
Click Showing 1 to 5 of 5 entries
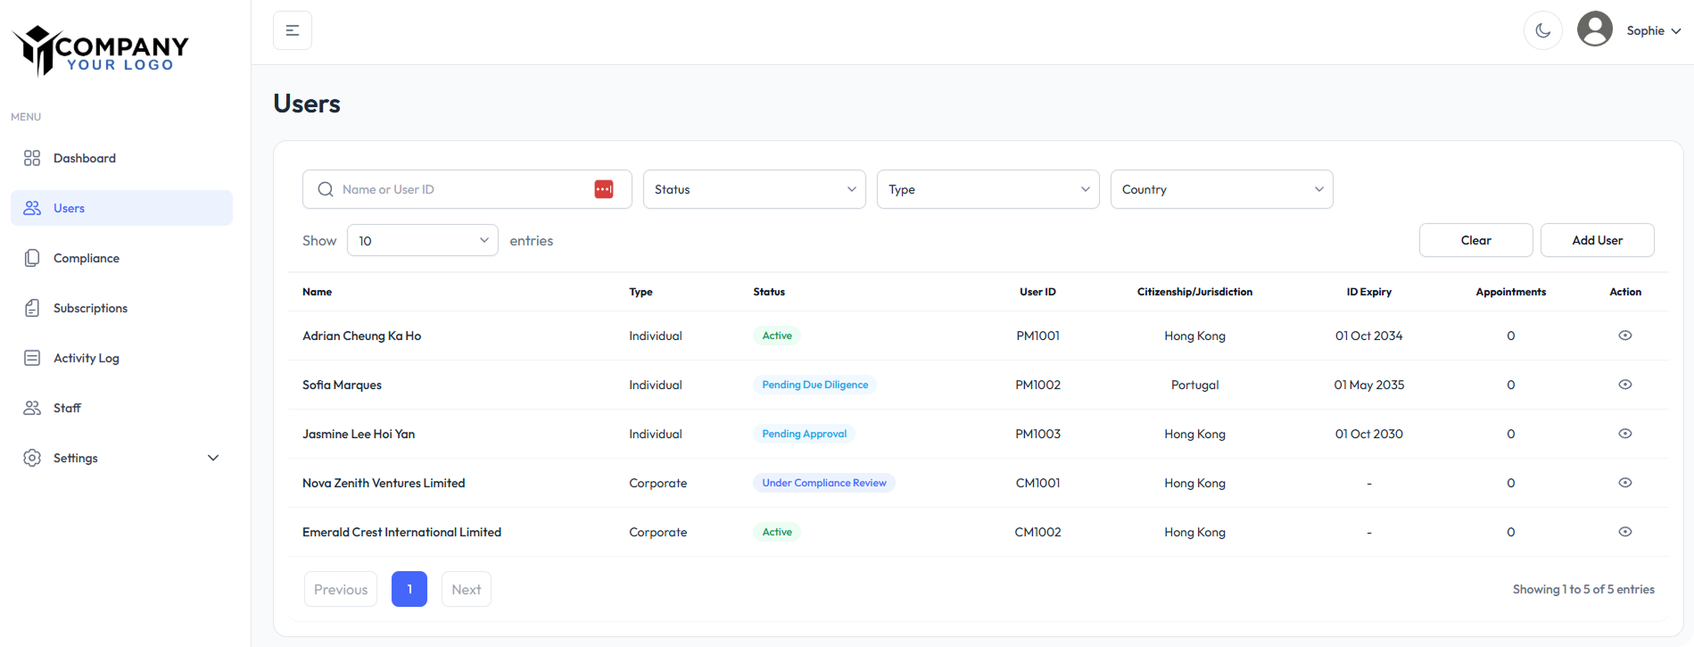pyautogui.click(x=1583, y=589)
